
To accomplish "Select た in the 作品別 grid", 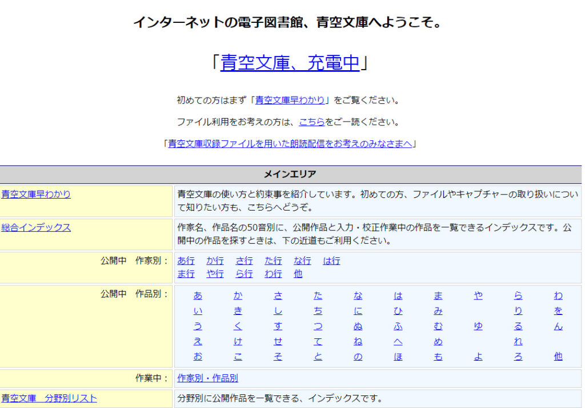I will tap(318, 296).
